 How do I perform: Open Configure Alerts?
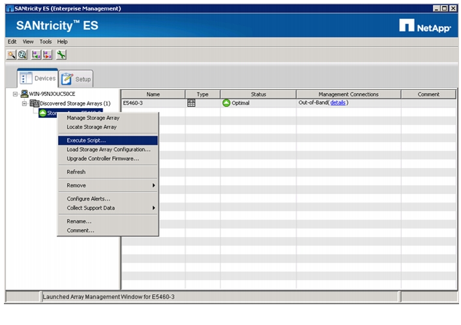(x=108, y=199)
